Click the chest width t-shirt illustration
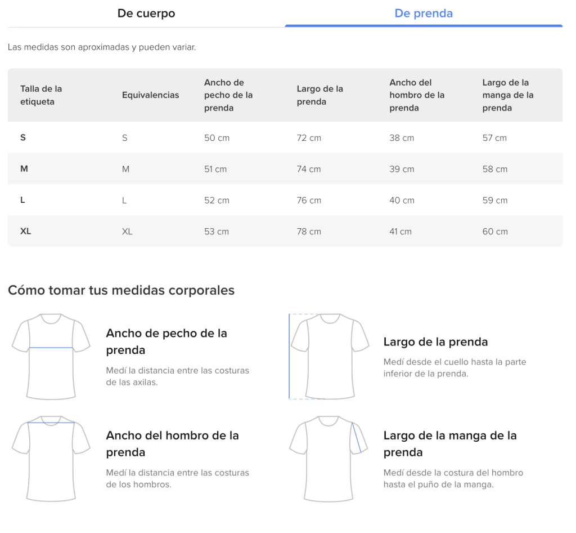576x533 pixels. (51, 356)
